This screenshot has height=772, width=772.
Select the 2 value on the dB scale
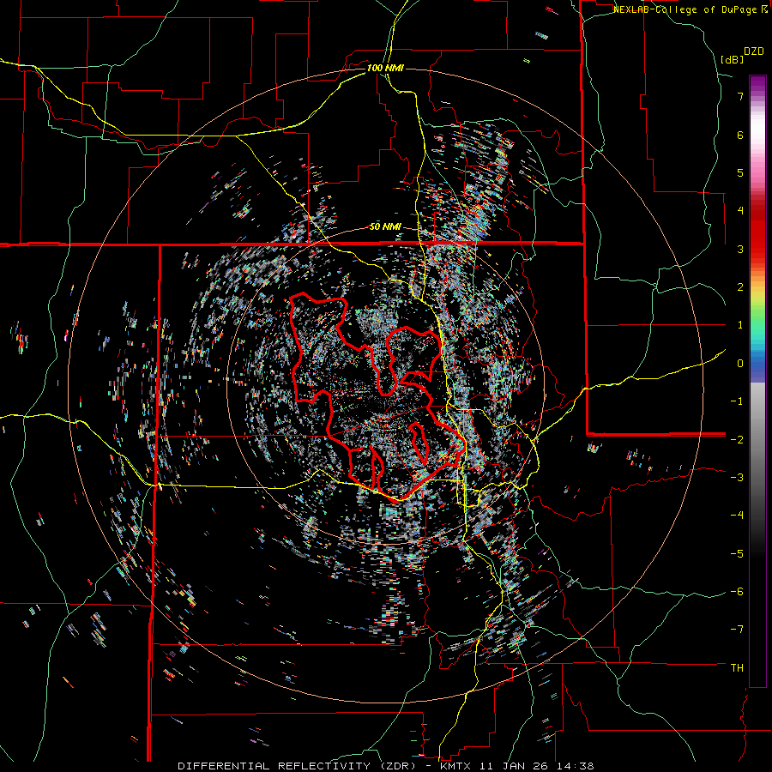click(740, 287)
